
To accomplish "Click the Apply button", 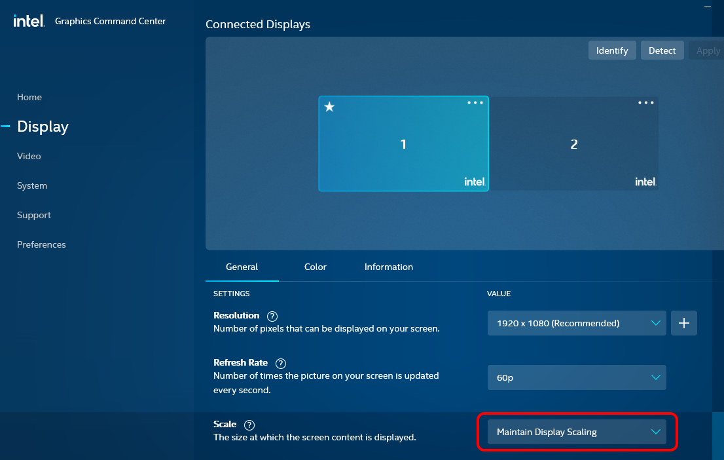I will [708, 50].
